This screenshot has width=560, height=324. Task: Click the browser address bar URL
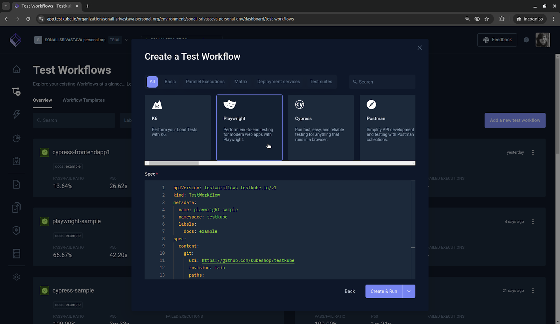coord(170,19)
